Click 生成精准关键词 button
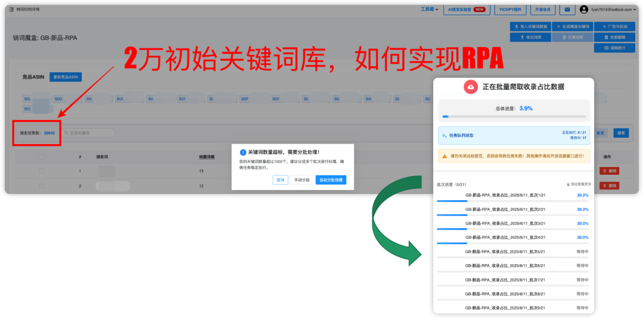This screenshot has width=644, height=319. click(572, 26)
